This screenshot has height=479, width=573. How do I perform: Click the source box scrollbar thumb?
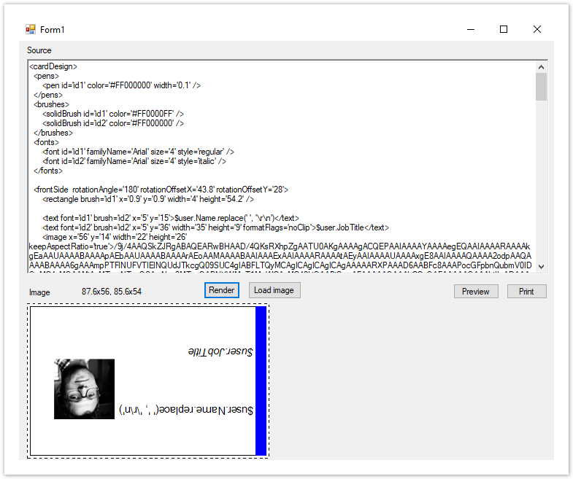coord(541,86)
